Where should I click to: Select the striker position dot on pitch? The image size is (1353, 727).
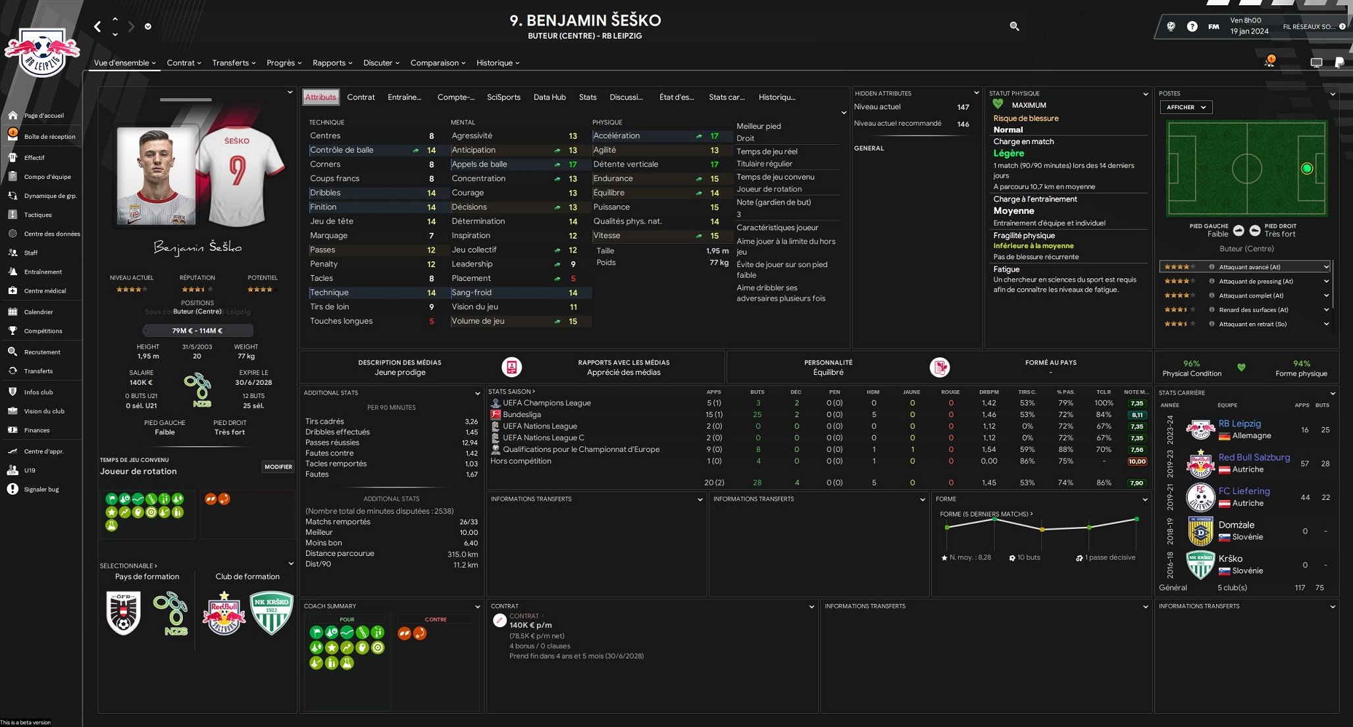coord(1307,168)
